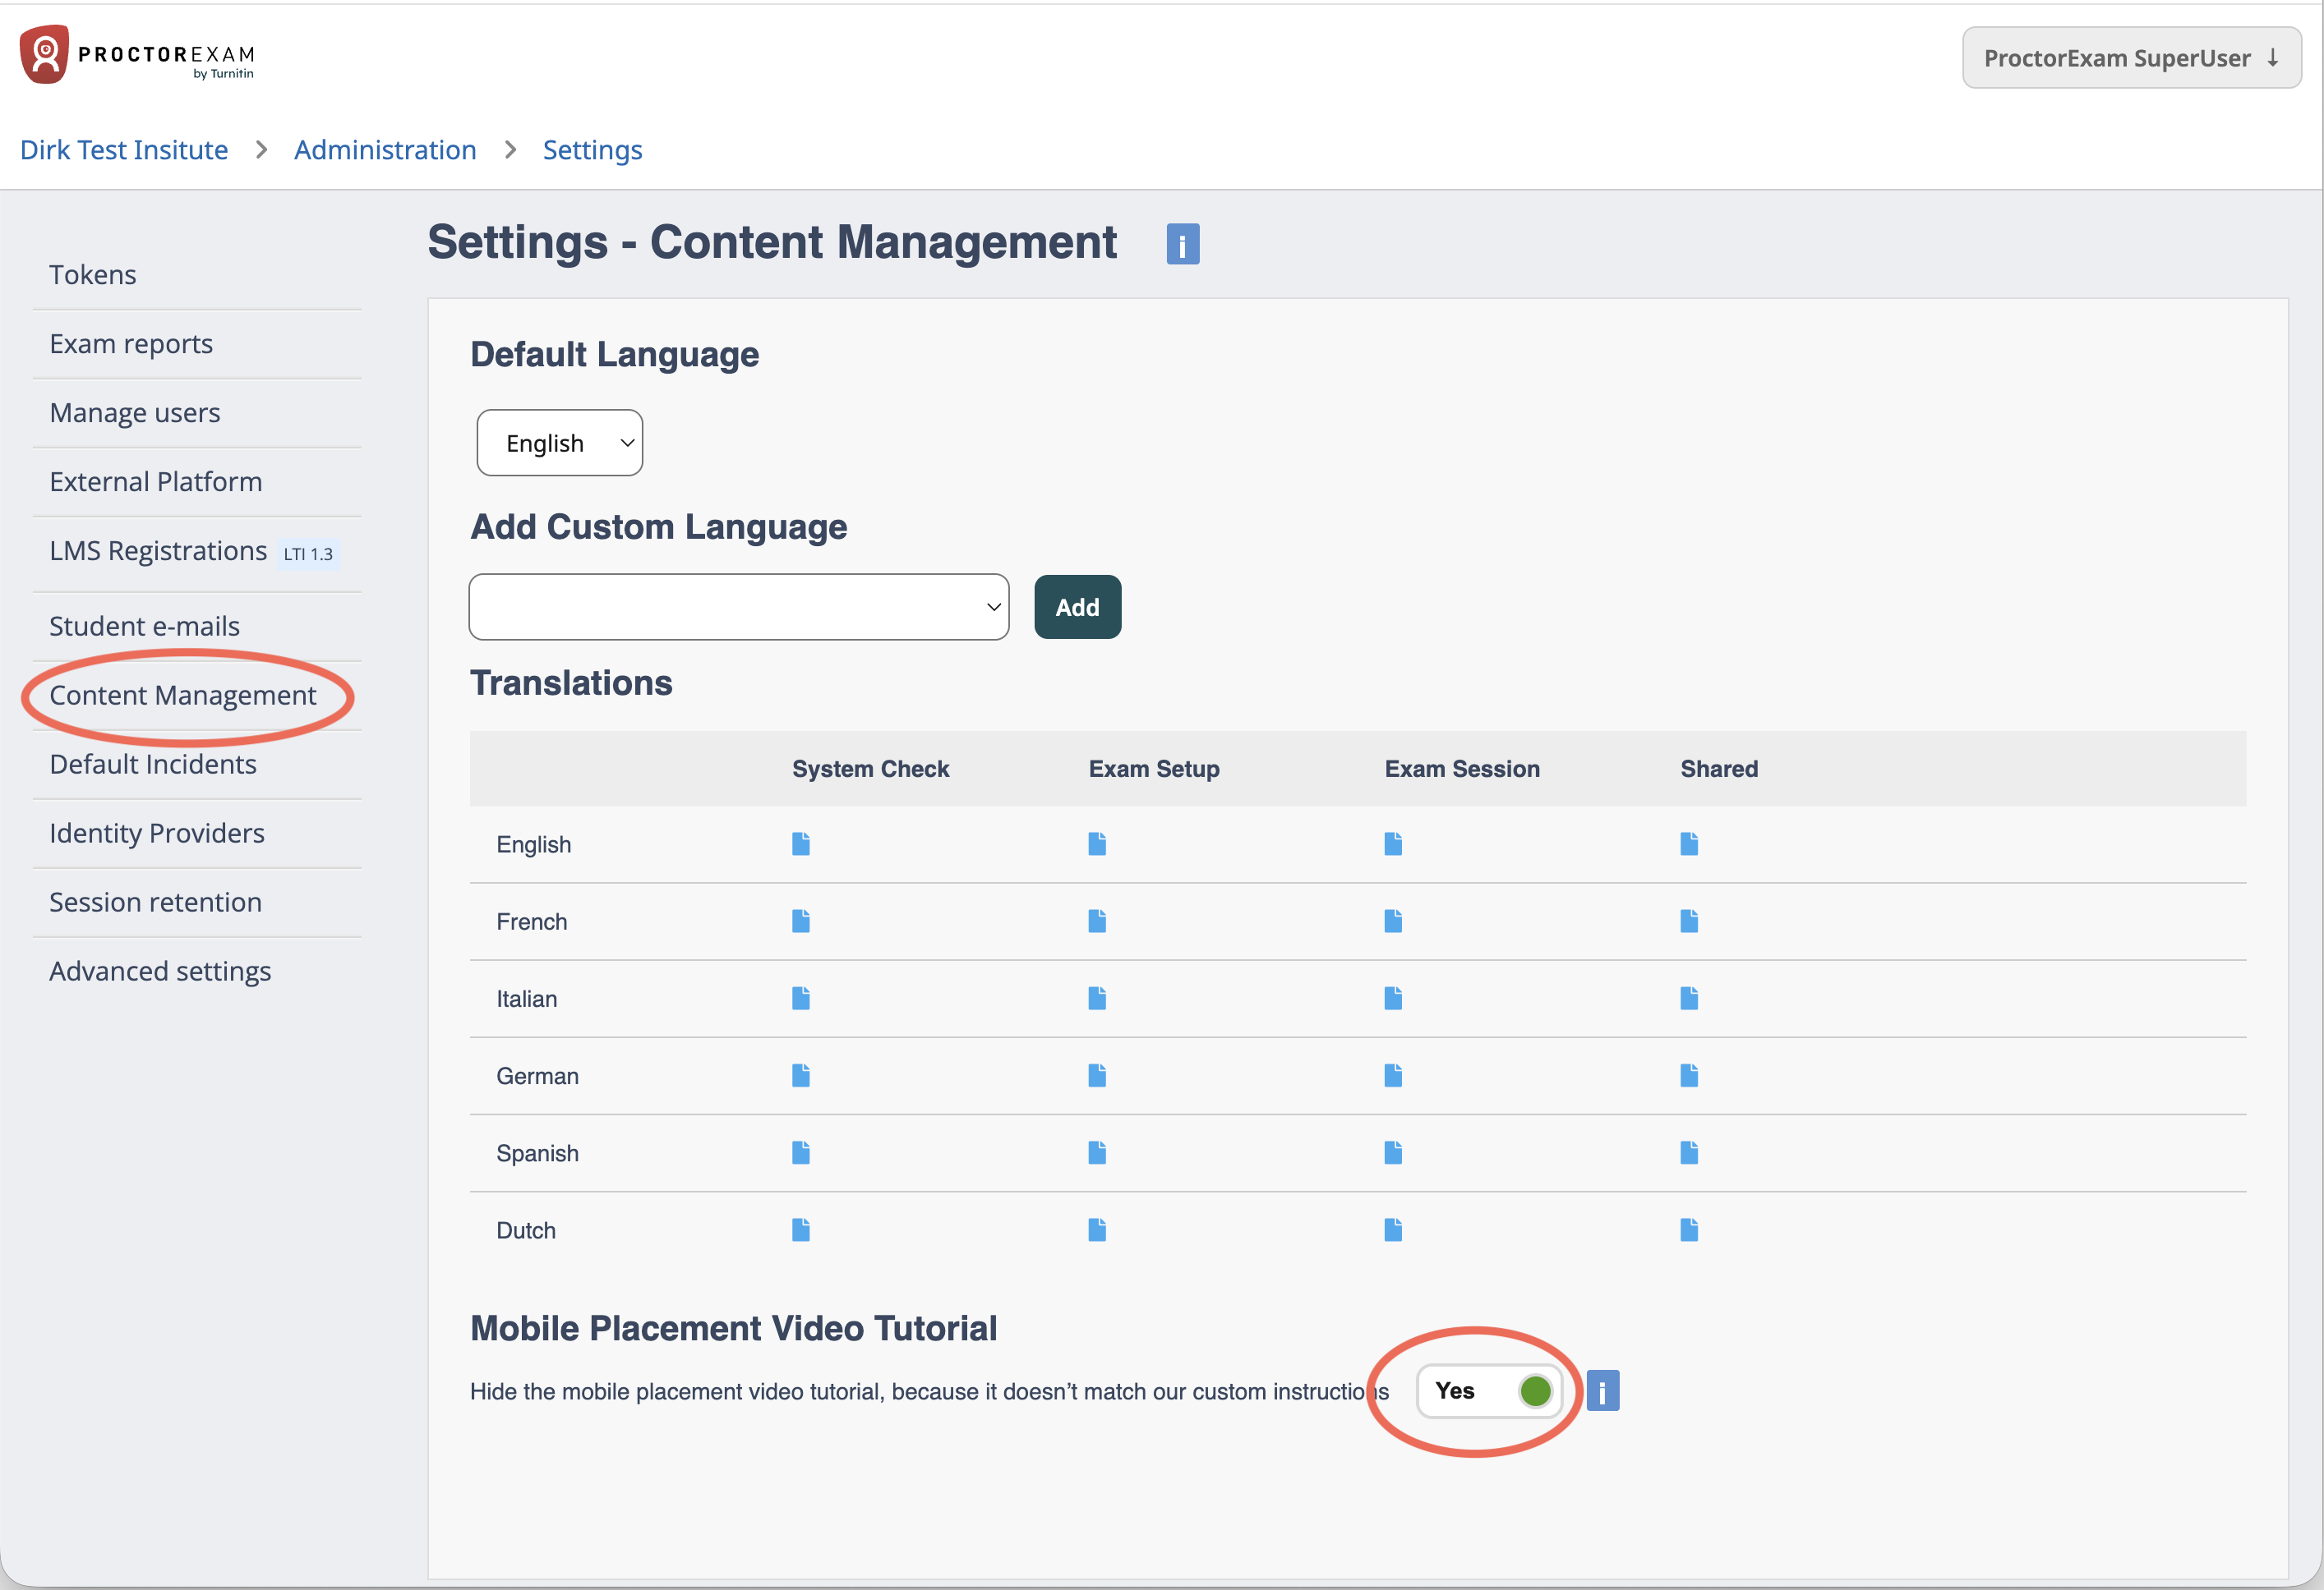Viewport: 2324px width, 1590px height.
Task: Open Spanish Exam Session translation file
Action: pos(1393,1153)
